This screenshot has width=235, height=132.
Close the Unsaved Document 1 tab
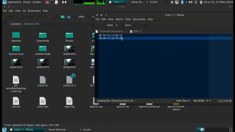click(x=127, y=31)
